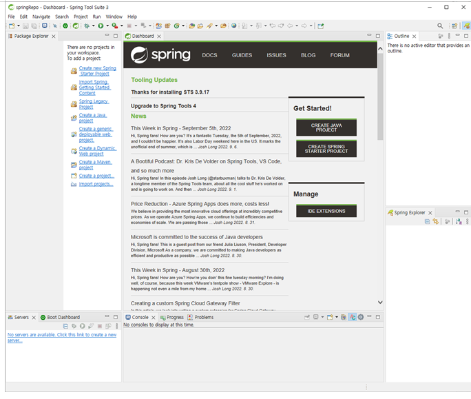Open the New wizard dropdown arrow

coord(19,26)
